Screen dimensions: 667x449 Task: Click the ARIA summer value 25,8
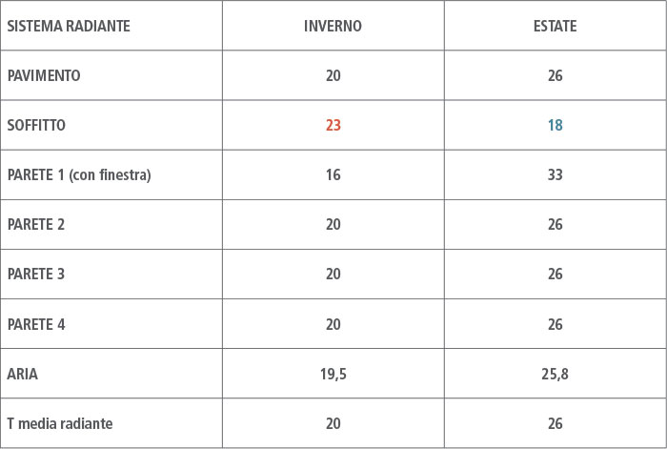coord(555,374)
